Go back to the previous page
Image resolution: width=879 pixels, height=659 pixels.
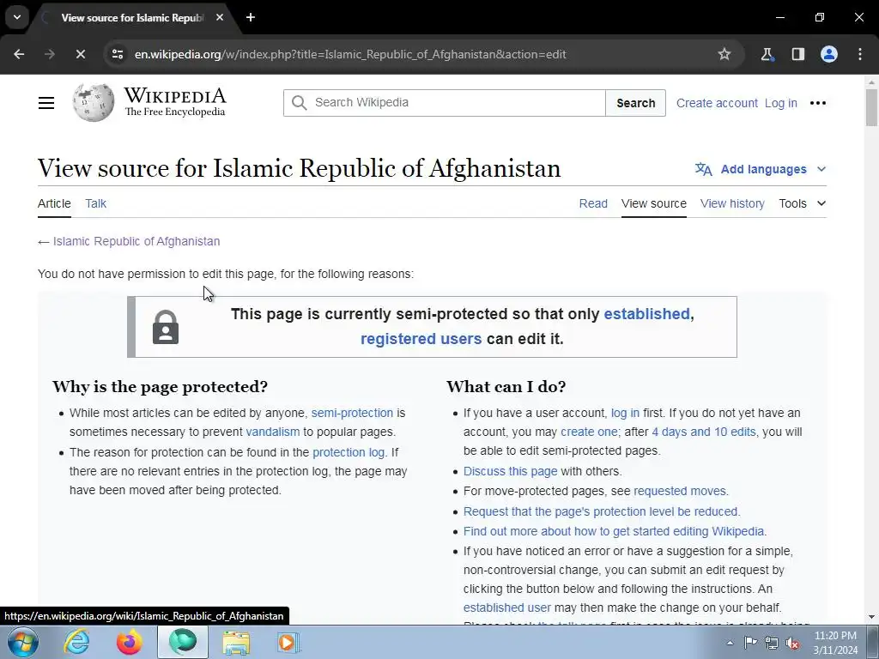pyautogui.click(x=19, y=54)
